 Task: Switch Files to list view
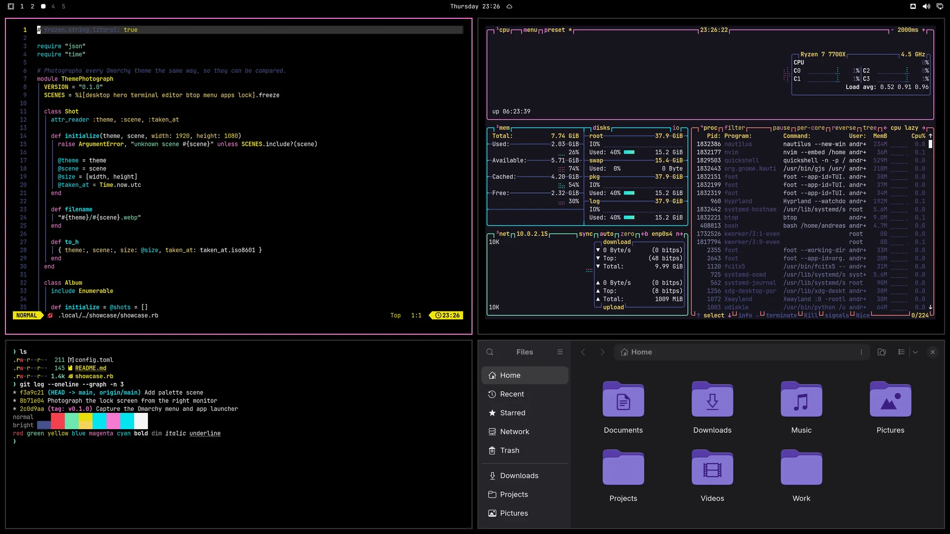click(902, 352)
